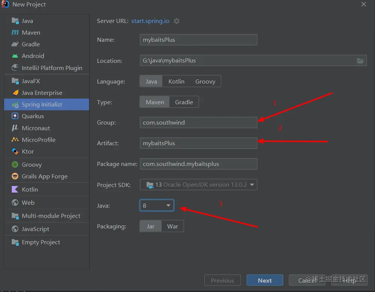Click the IntelliJ logo in title bar
This screenshot has height=292, width=375.
tap(5, 4)
